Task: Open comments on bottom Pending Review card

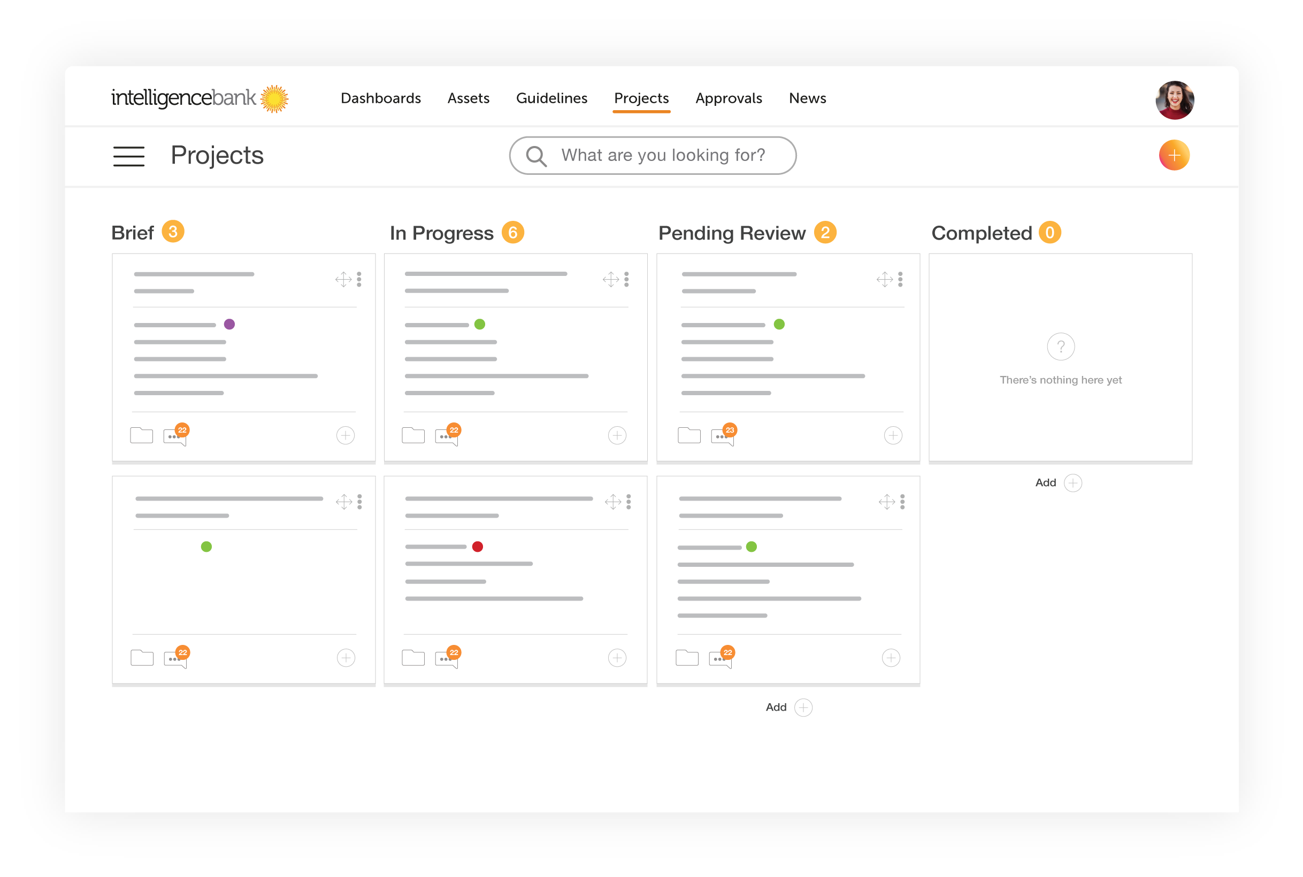Action: [721, 658]
